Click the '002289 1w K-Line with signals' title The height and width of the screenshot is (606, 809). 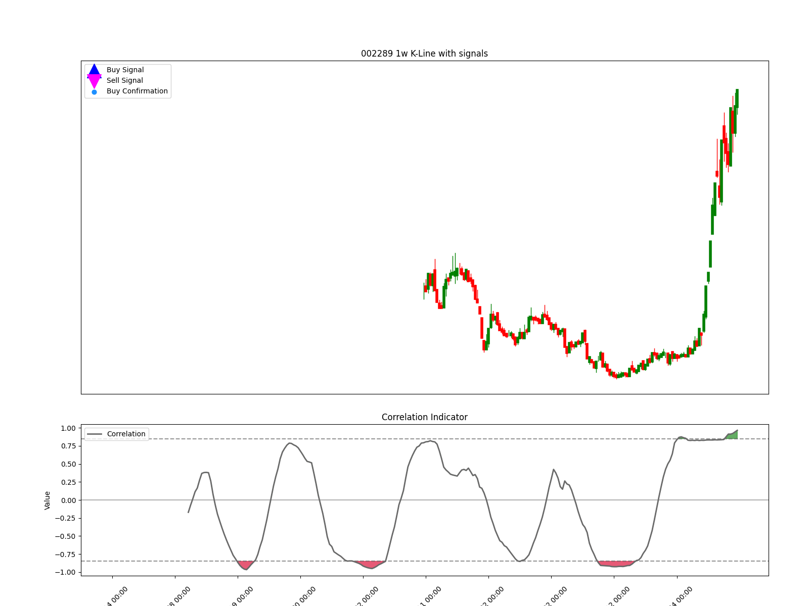(x=424, y=54)
